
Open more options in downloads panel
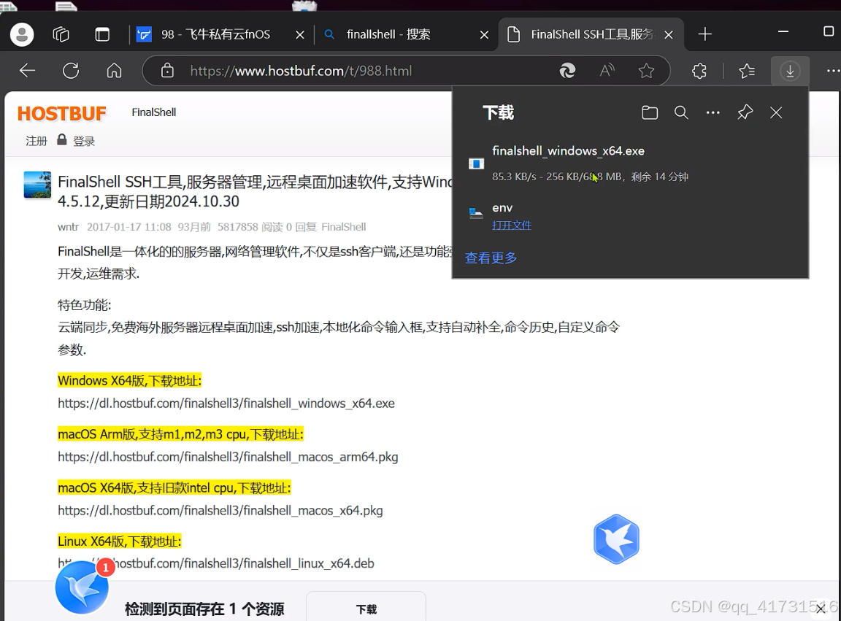click(x=713, y=112)
